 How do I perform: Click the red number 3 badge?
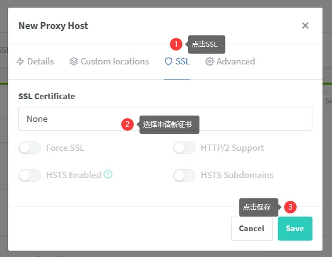(290, 206)
